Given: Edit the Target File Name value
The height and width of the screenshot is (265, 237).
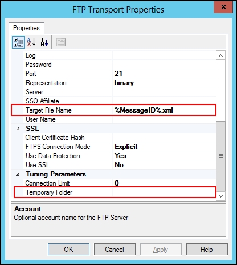Looking at the screenshot, I should click(x=164, y=110).
